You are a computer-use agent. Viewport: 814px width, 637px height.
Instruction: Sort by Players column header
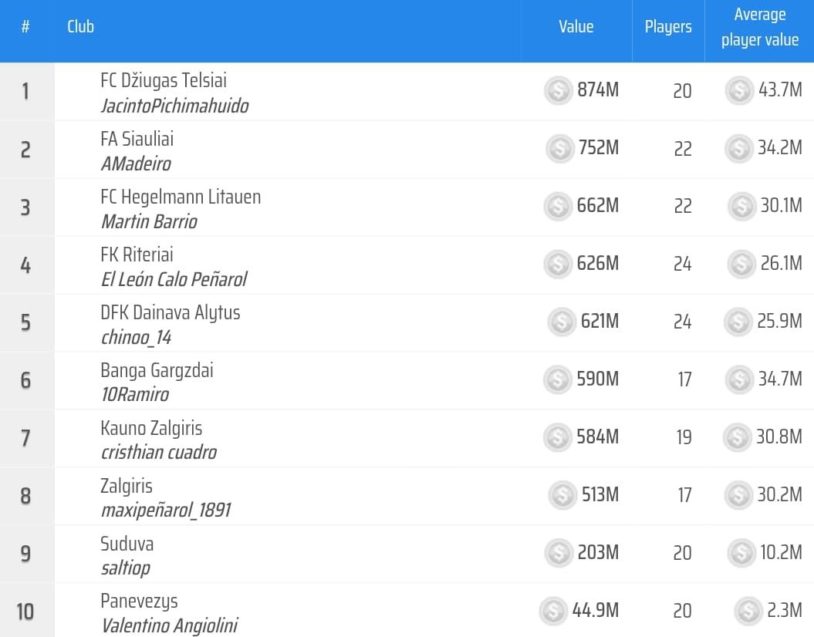tap(667, 27)
